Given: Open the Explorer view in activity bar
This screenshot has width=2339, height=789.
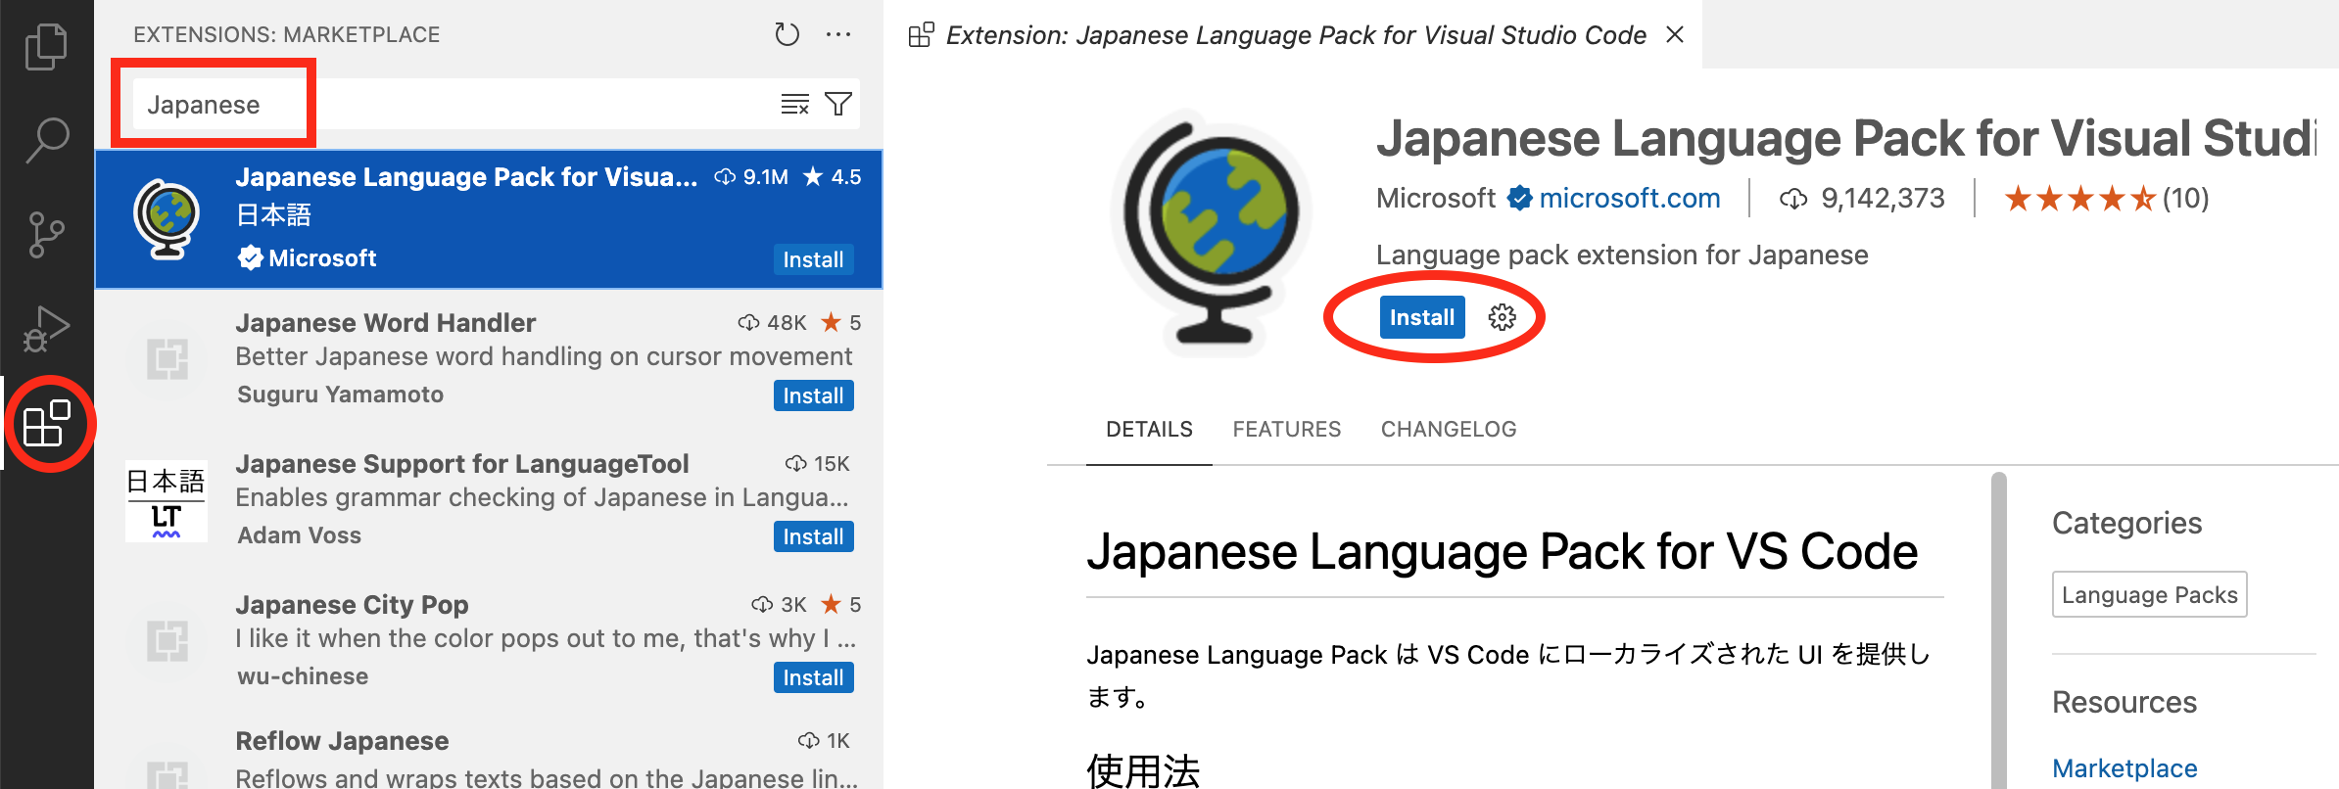Looking at the screenshot, I should click(x=46, y=46).
